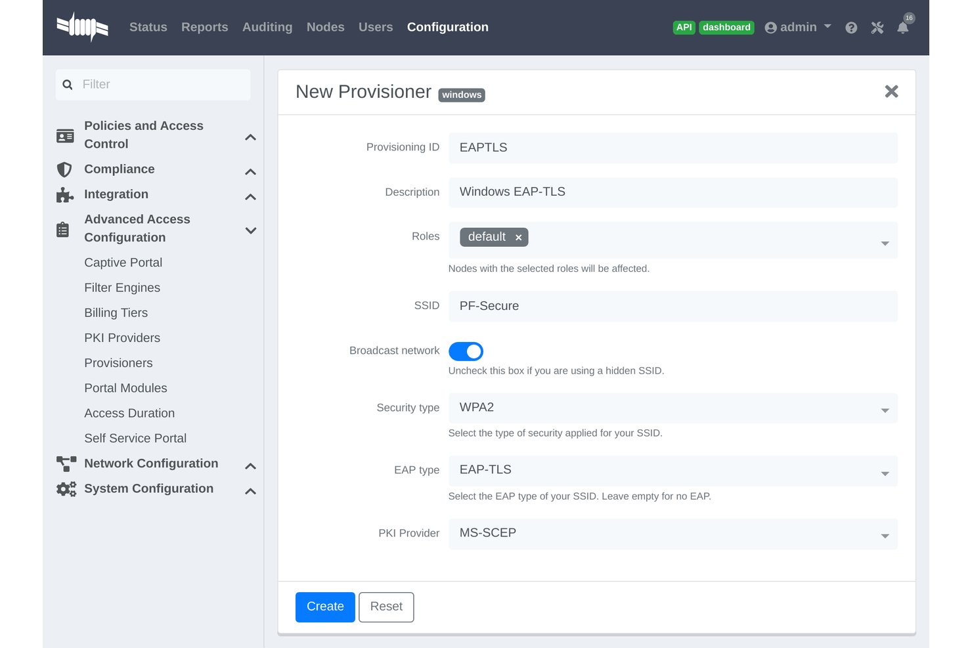Image resolution: width=972 pixels, height=648 pixels.
Task: Open the Configuration menu
Action: 448,27
